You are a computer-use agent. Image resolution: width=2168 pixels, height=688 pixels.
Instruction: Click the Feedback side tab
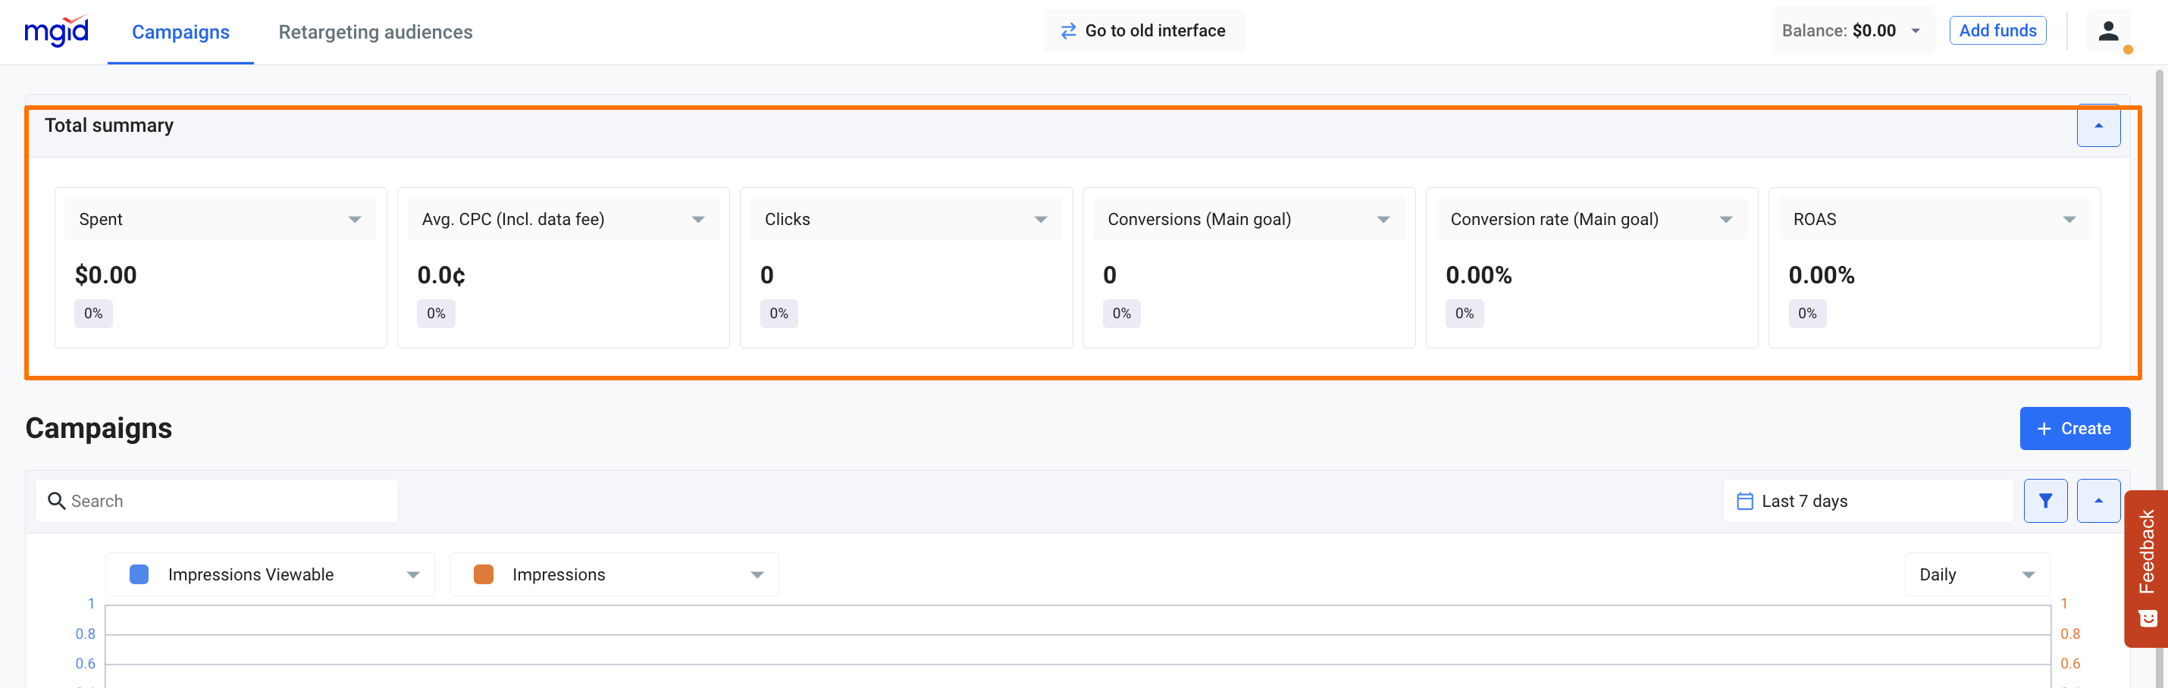click(2146, 568)
